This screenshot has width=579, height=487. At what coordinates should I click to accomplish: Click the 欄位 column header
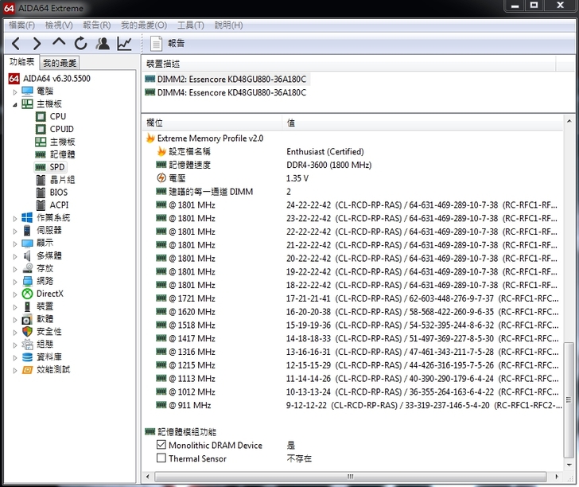coord(212,123)
